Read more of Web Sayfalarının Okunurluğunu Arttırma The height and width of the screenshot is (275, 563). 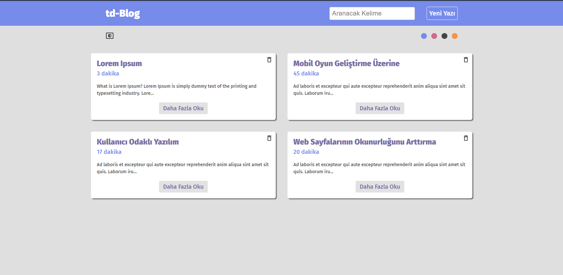point(380,187)
